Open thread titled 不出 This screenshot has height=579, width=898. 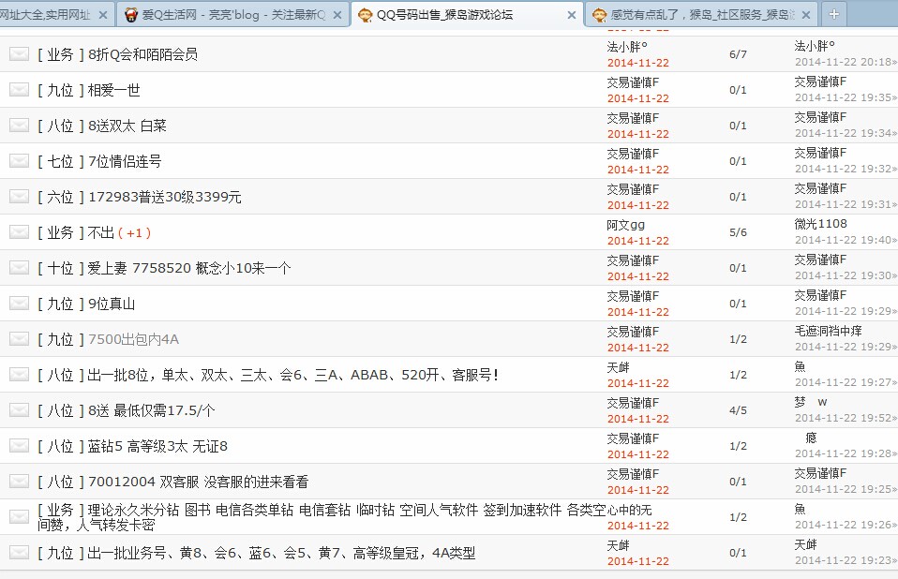coord(101,232)
